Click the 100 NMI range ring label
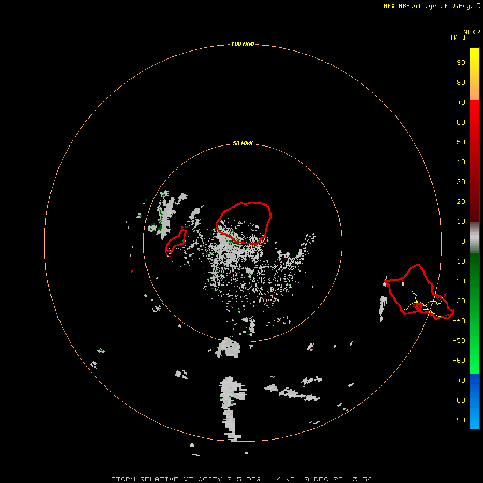The image size is (483, 483). 243,44
